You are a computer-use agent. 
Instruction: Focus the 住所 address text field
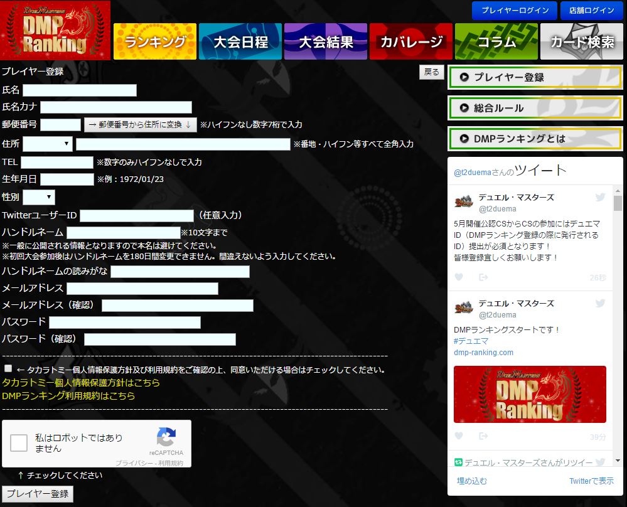pyautogui.click(x=183, y=144)
